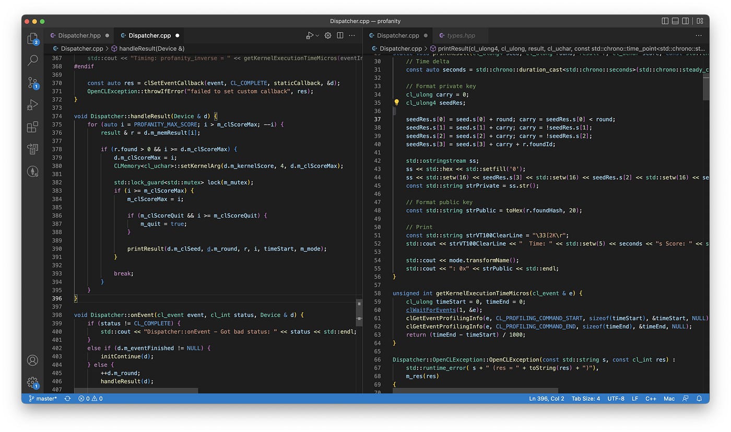Select left group's Dispatcher.cpp tab
Image resolution: width=731 pixels, height=432 pixels.
coord(150,35)
